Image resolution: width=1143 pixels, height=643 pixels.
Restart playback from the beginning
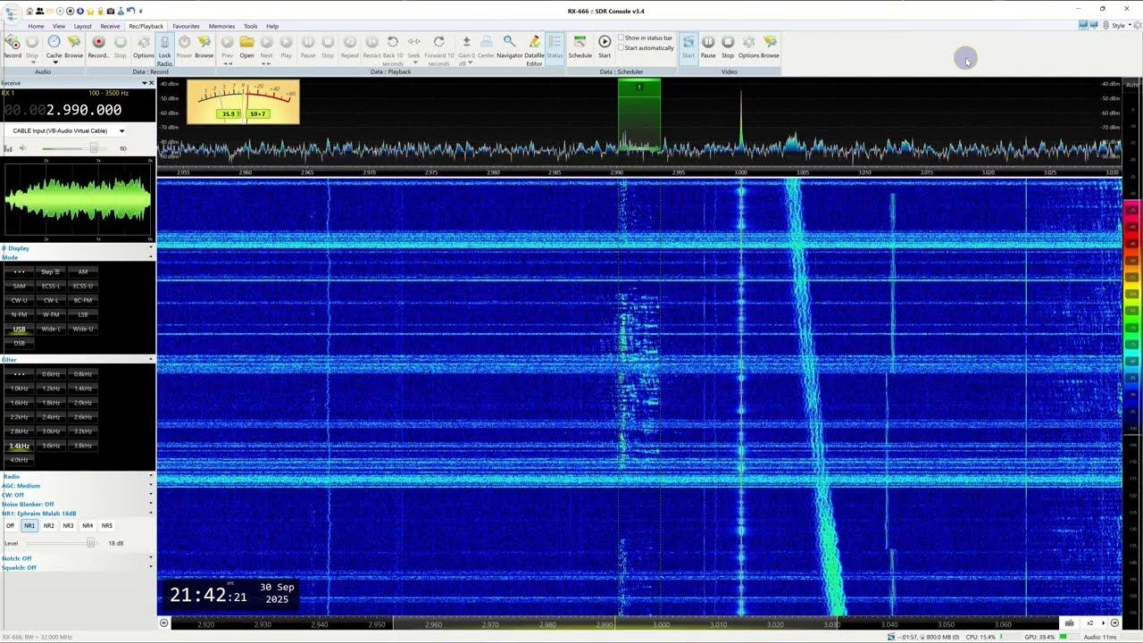[x=371, y=46]
